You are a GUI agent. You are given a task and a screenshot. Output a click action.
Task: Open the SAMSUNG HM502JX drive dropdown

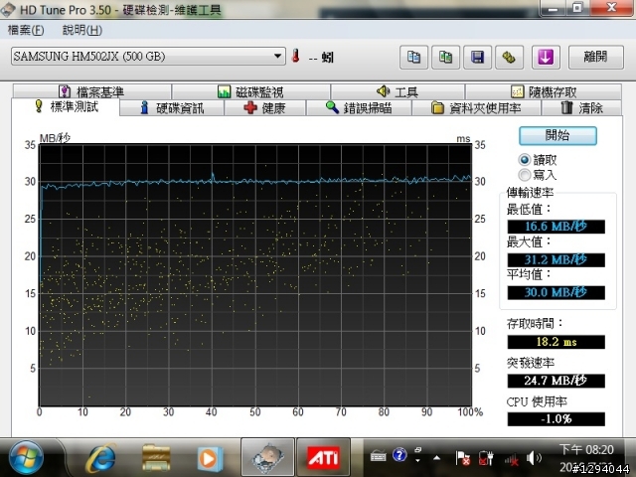(x=148, y=56)
